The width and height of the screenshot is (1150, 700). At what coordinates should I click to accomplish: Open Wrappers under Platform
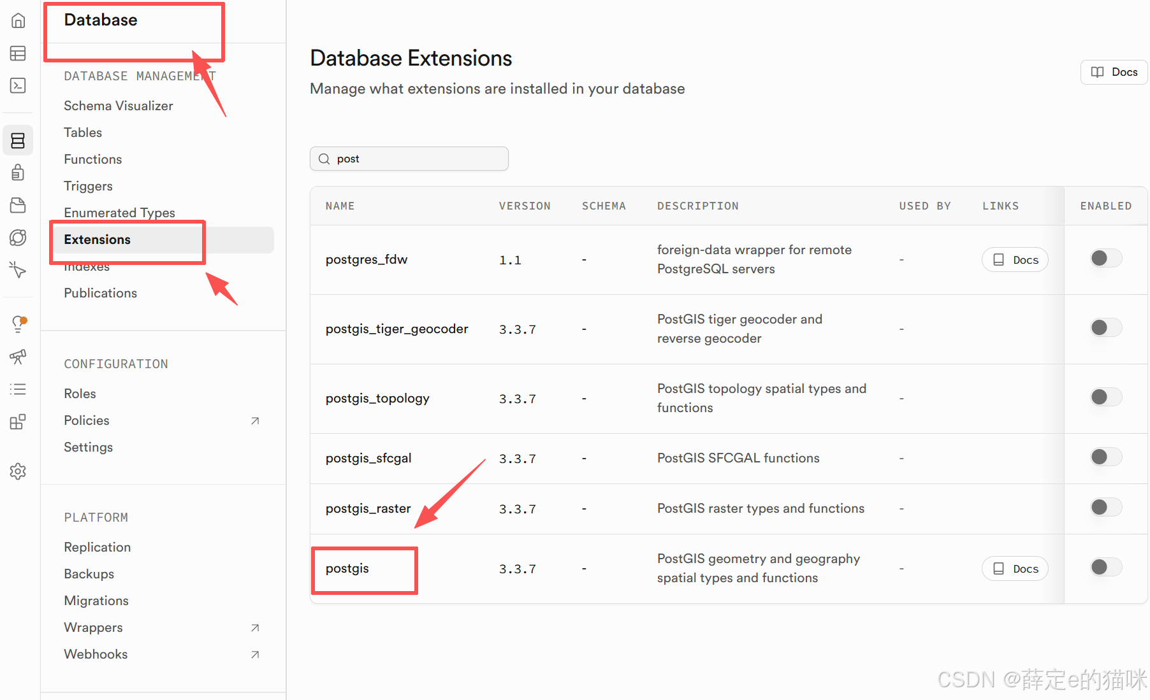point(93,627)
